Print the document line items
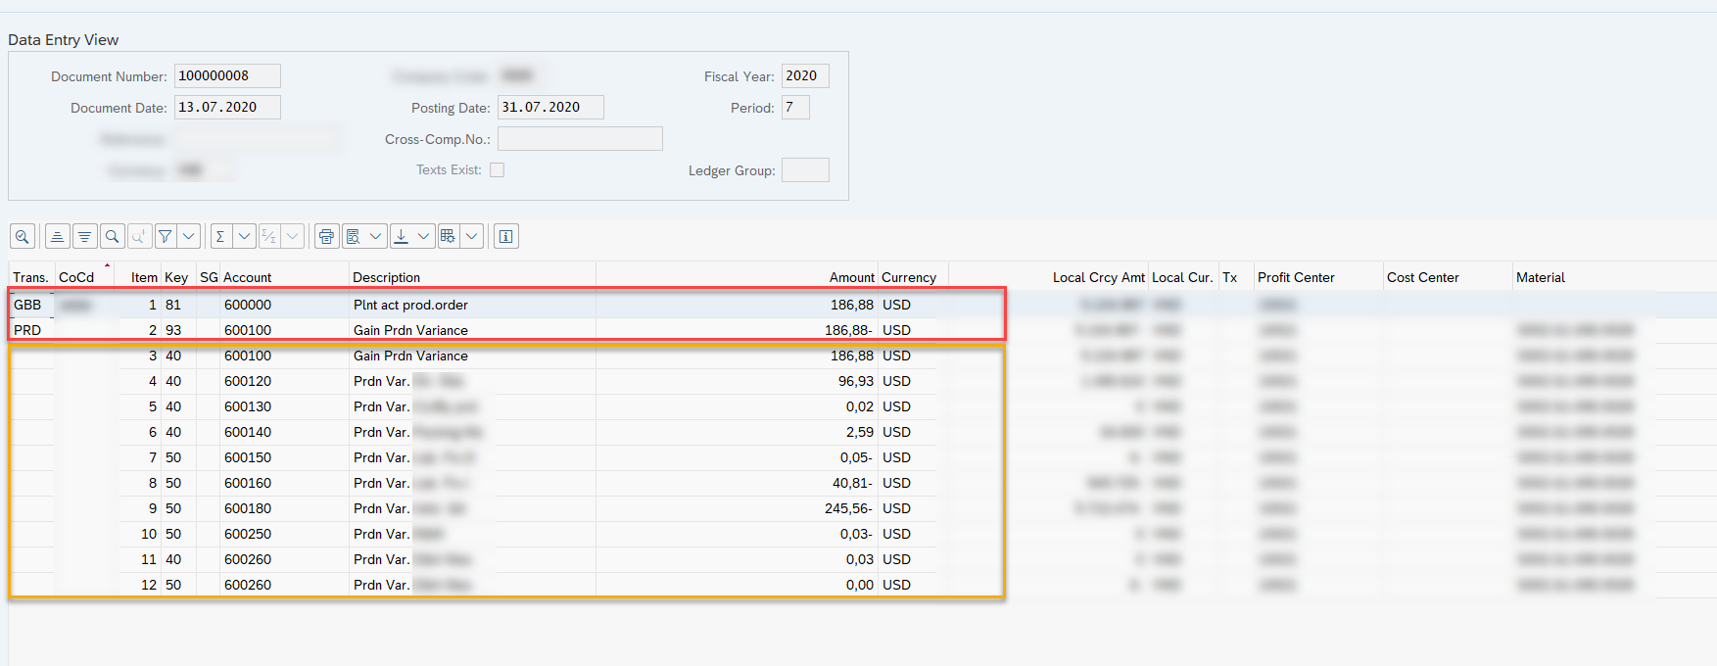Screen dimensions: 1717x666 pos(326,236)
